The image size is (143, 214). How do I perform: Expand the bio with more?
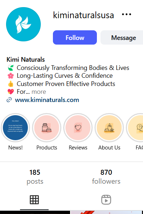(39, 92)
